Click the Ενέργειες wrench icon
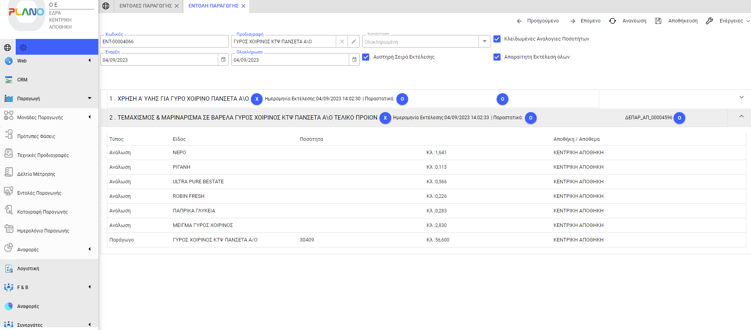 709,21
